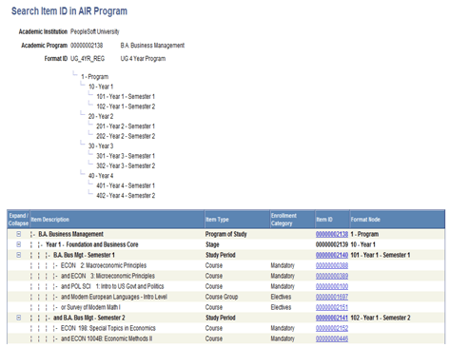449x348 pixels.
Task: Select the '10 - Year 1' tree node
Action: coord(101,87)
